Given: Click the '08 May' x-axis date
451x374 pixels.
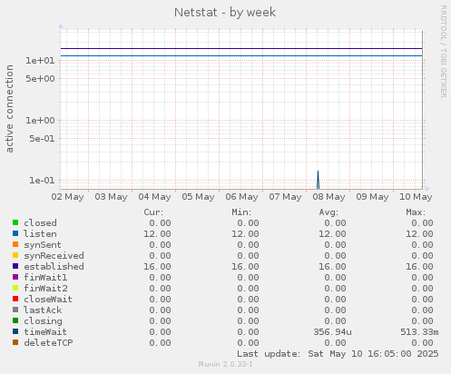Looking at the screenshot, I should (328, 197).
